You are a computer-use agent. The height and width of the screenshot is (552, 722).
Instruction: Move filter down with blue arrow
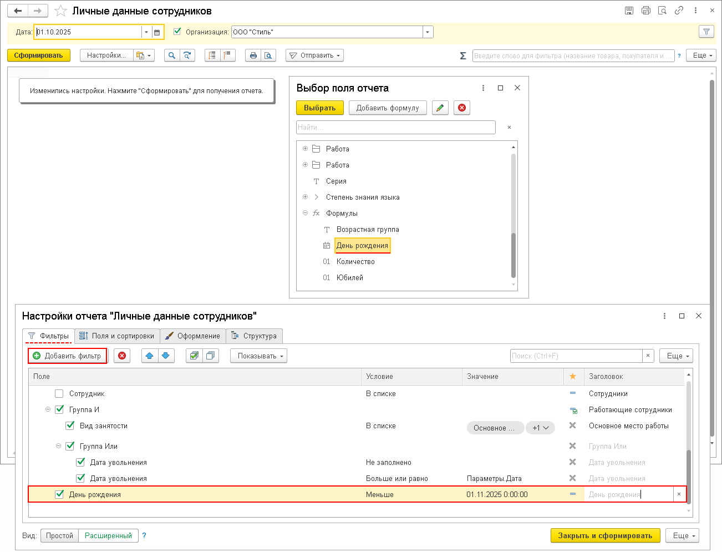point(166,356)
